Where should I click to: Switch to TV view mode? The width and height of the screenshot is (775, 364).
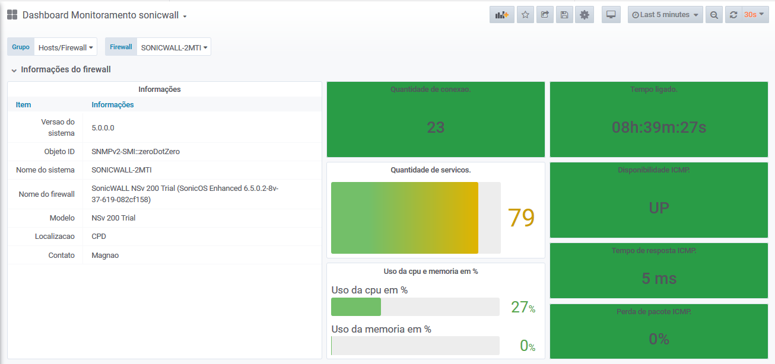611,15
